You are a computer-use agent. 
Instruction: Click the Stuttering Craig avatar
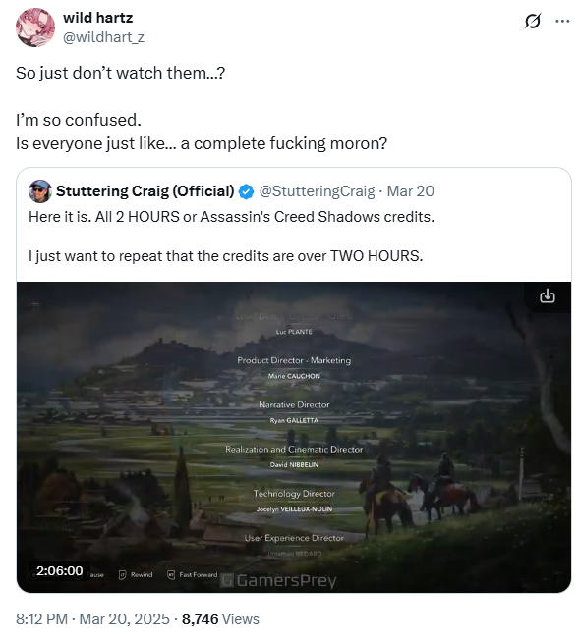39,190
